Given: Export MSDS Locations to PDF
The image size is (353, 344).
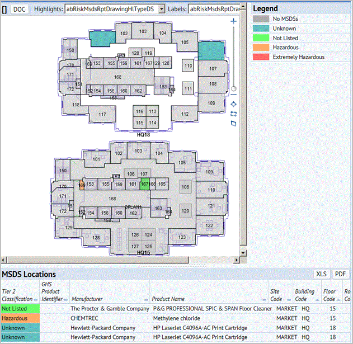Looking at the screenshot, I should 340,274.
